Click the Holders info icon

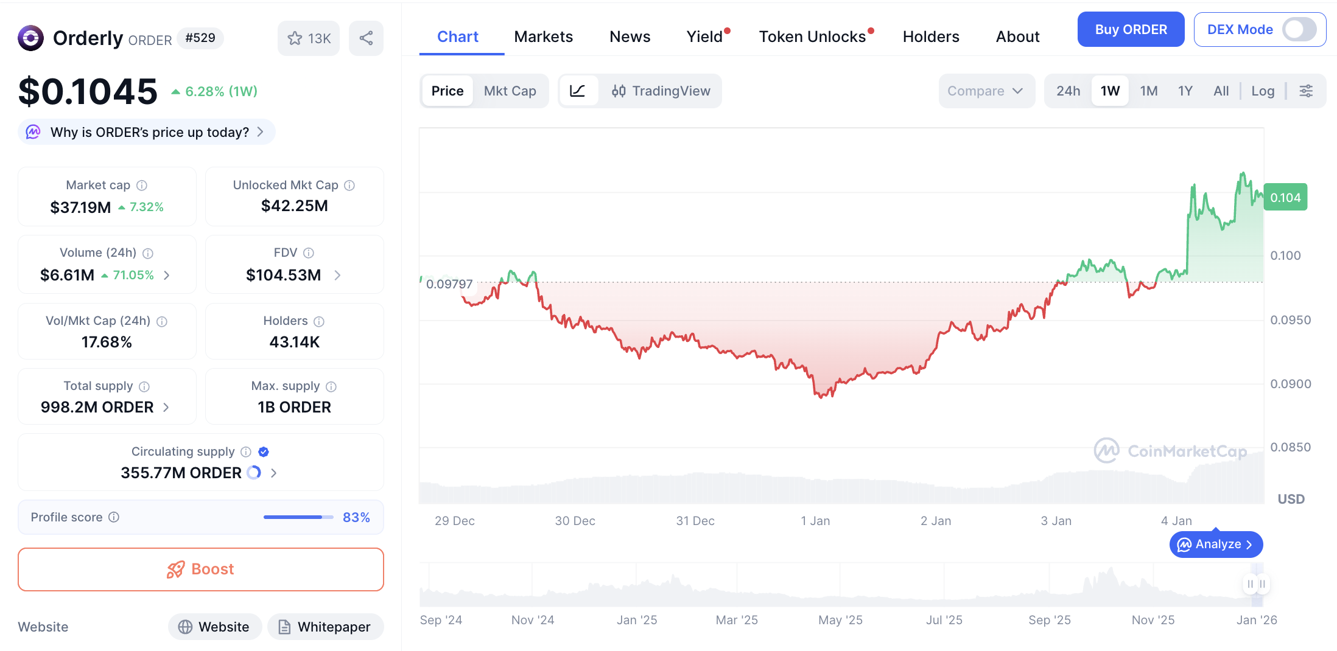coord(319,321)
